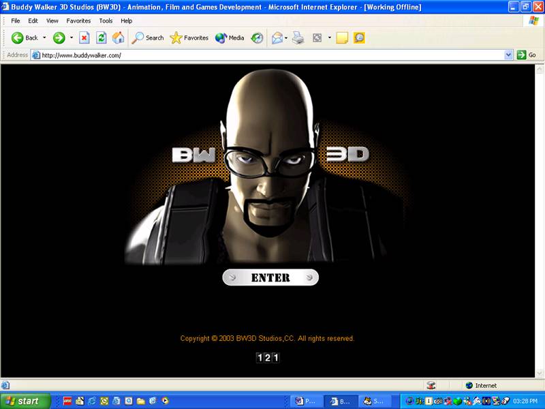Image resolution: width=545 pixels, height=409 pixels.
Task: Open the Search pane from the toolbar
Action: [x=148, y=37]
